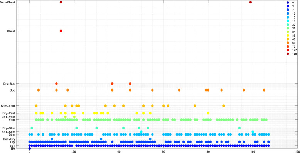Select the x-axis tick label 40

(x=119, y=151)
